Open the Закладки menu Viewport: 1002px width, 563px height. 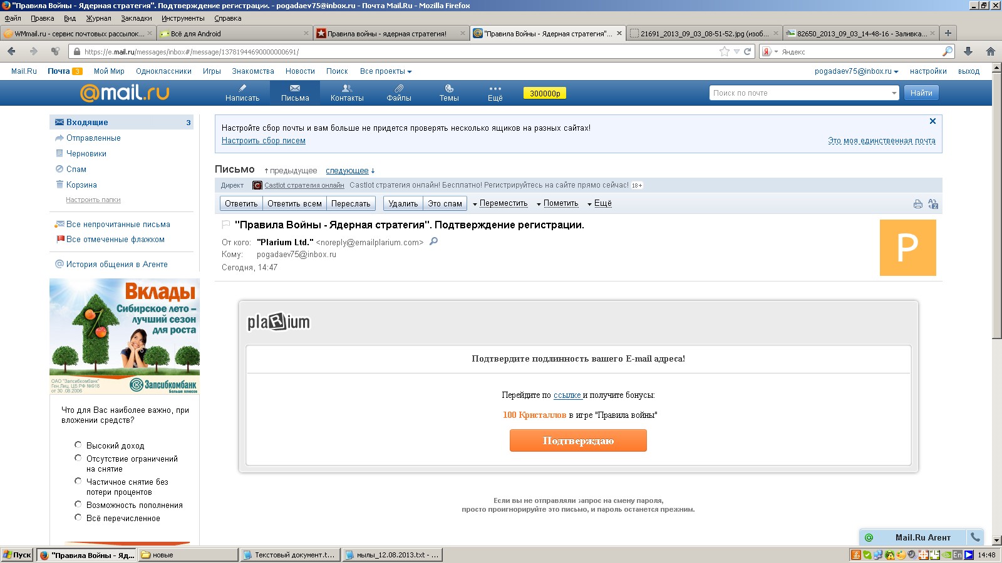pyautogui.click(x=137, y=18)
